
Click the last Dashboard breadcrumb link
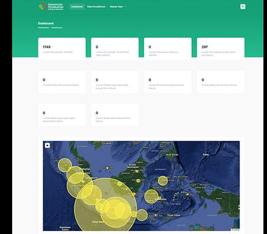pyautogui.click(x=57, y=27)
